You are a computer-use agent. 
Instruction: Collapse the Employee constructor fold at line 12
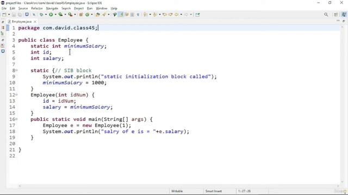16,95
